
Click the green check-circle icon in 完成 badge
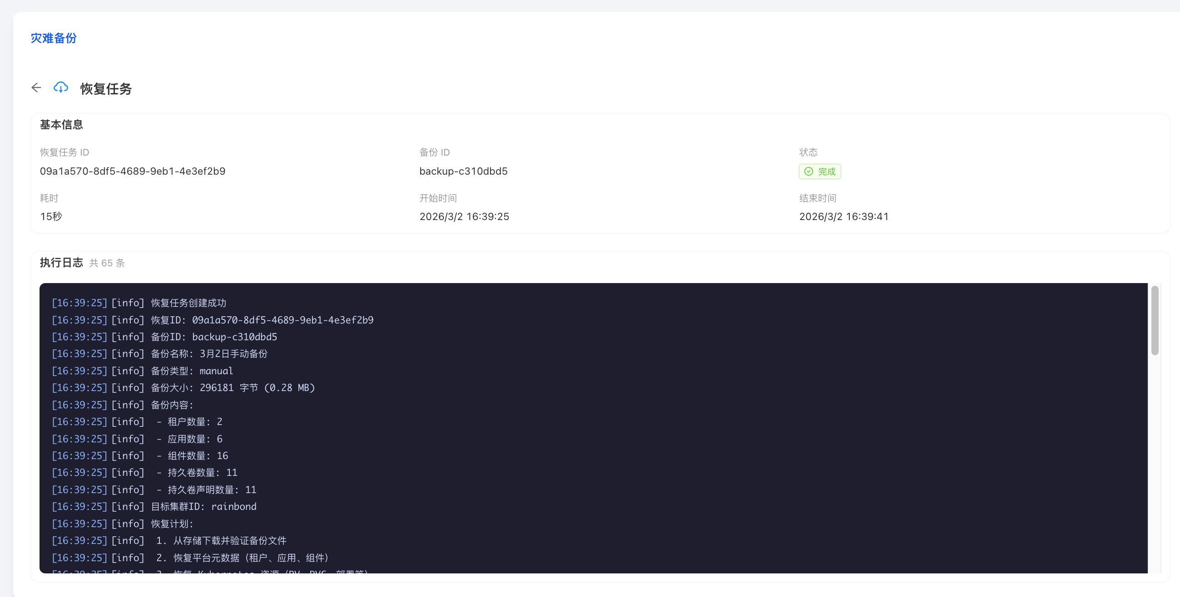808,171
